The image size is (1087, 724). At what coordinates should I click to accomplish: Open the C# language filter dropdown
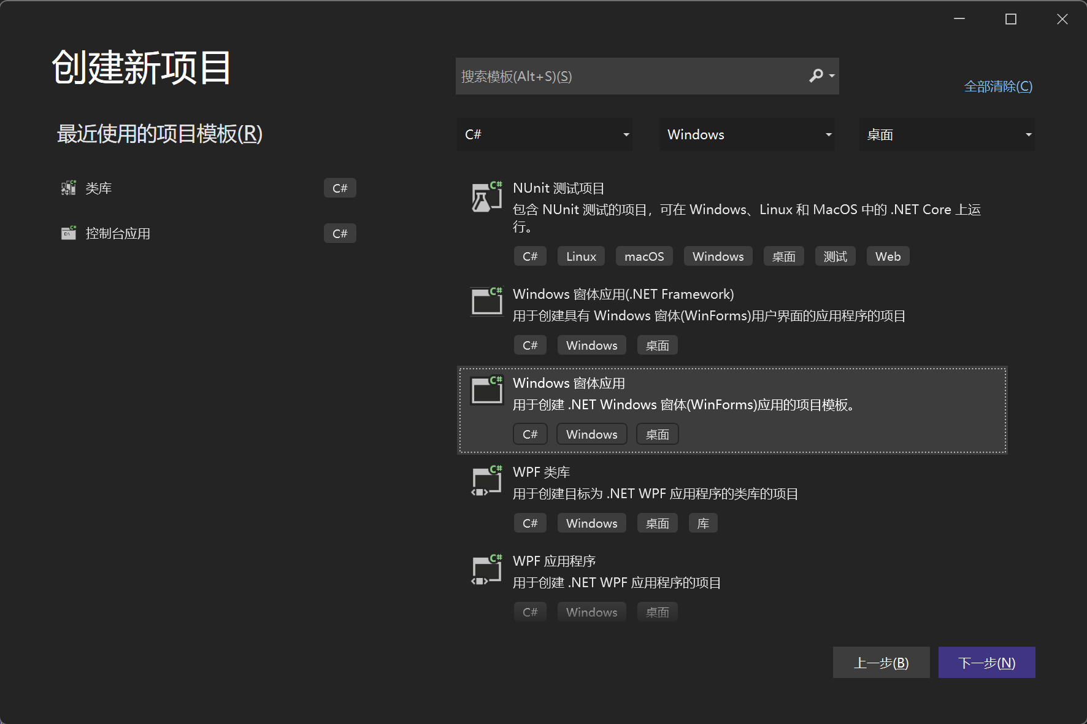[544, 134]
